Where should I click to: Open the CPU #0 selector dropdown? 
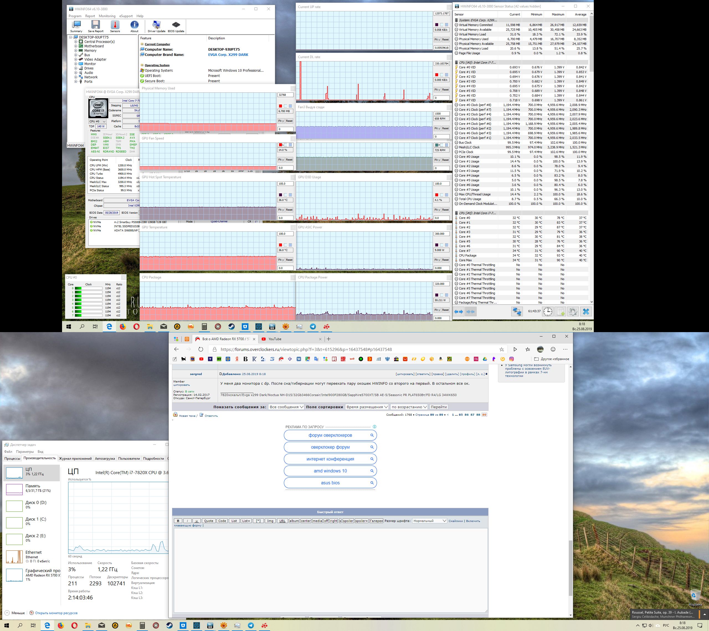[97, 121]
